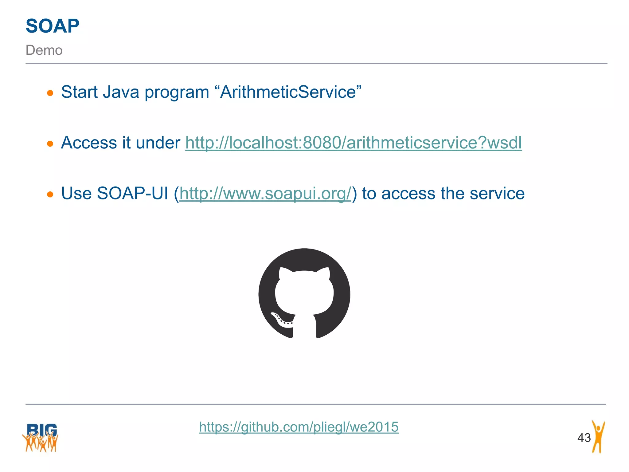Click the BIG logo in footer
Viewport: 629px width, 472px height.
click(40, 438)
